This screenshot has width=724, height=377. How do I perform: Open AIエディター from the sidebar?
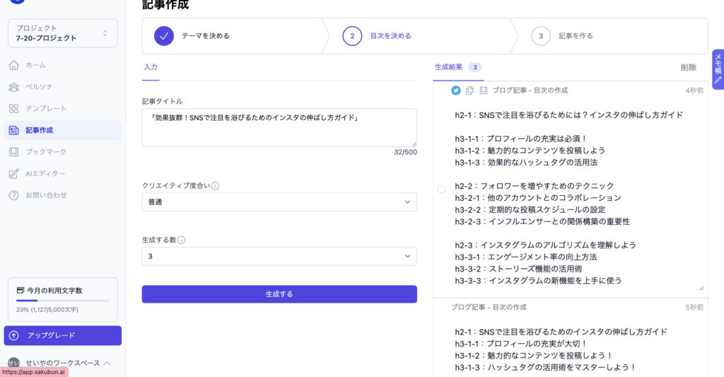(x=45, y=173)
